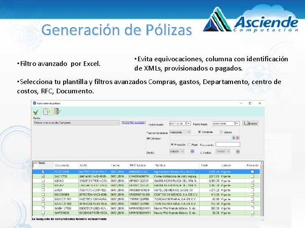The image size is (305, 228).
Task: Check the COSTCO DE MEXICO row checkbox
Action: coord(43,195)
